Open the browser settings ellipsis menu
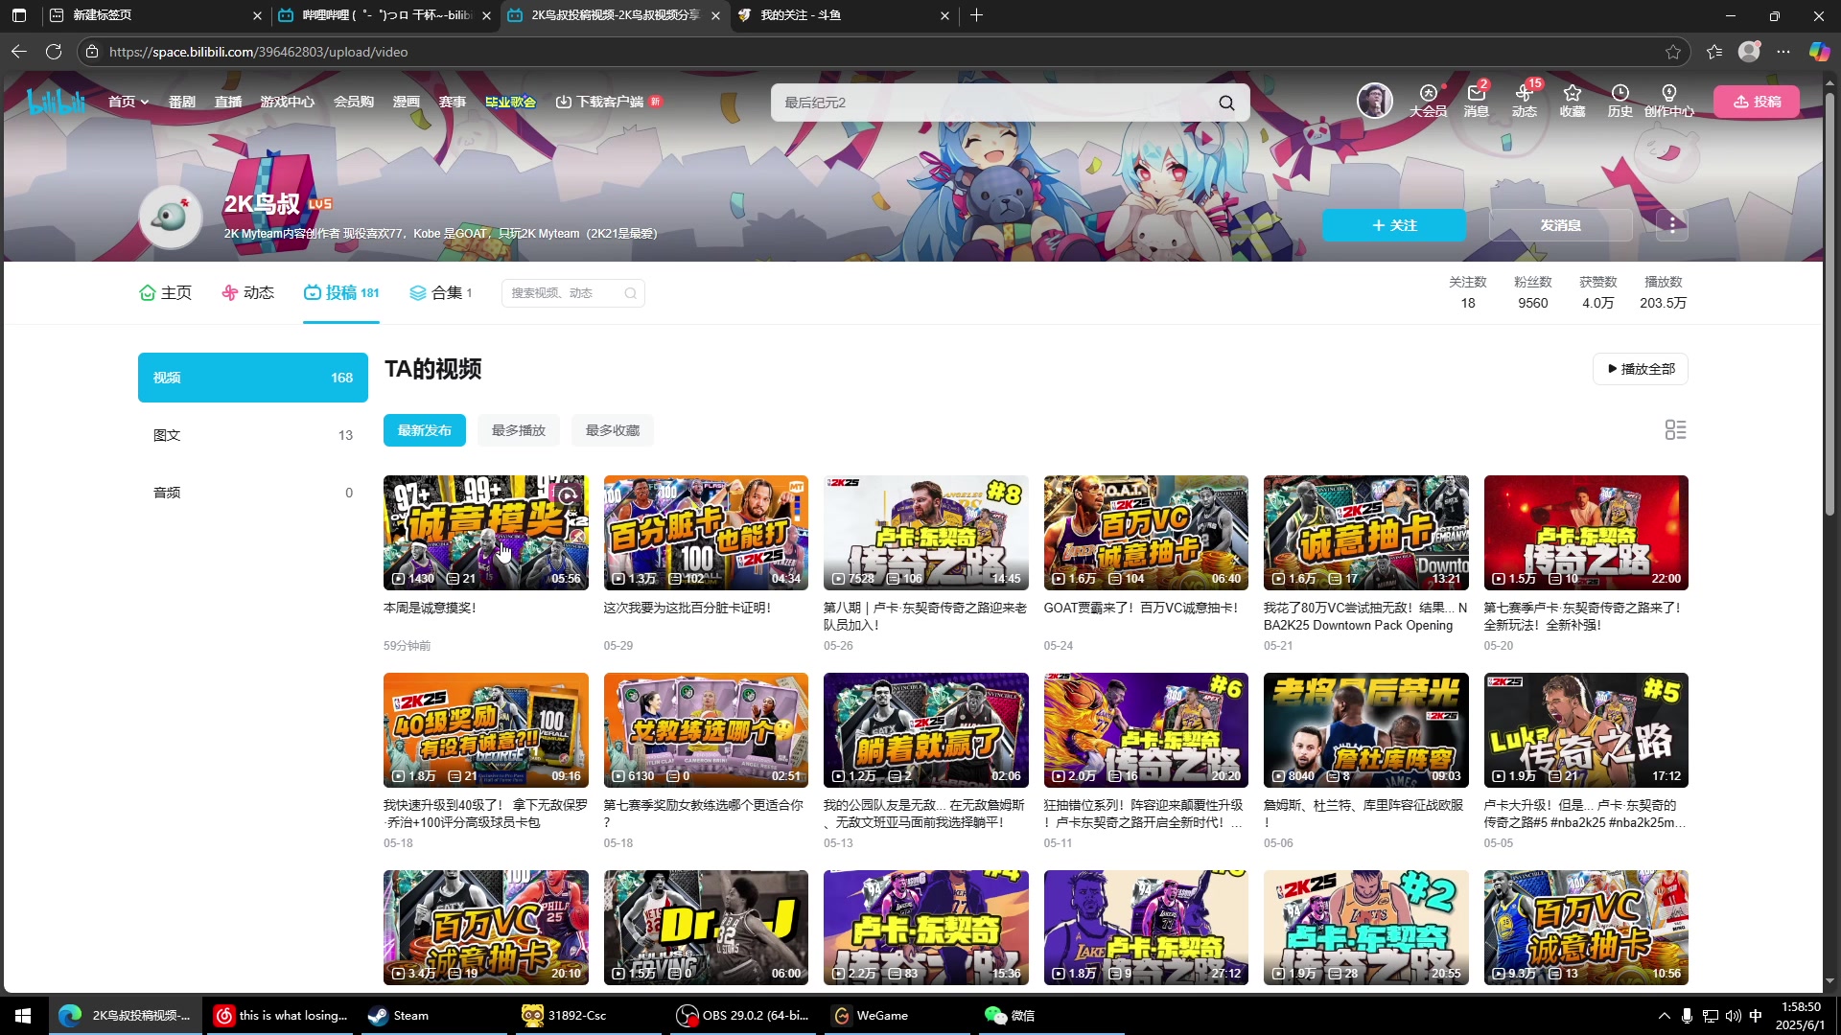The width and height of the screenshot is (1841, 1035). 1783,52
